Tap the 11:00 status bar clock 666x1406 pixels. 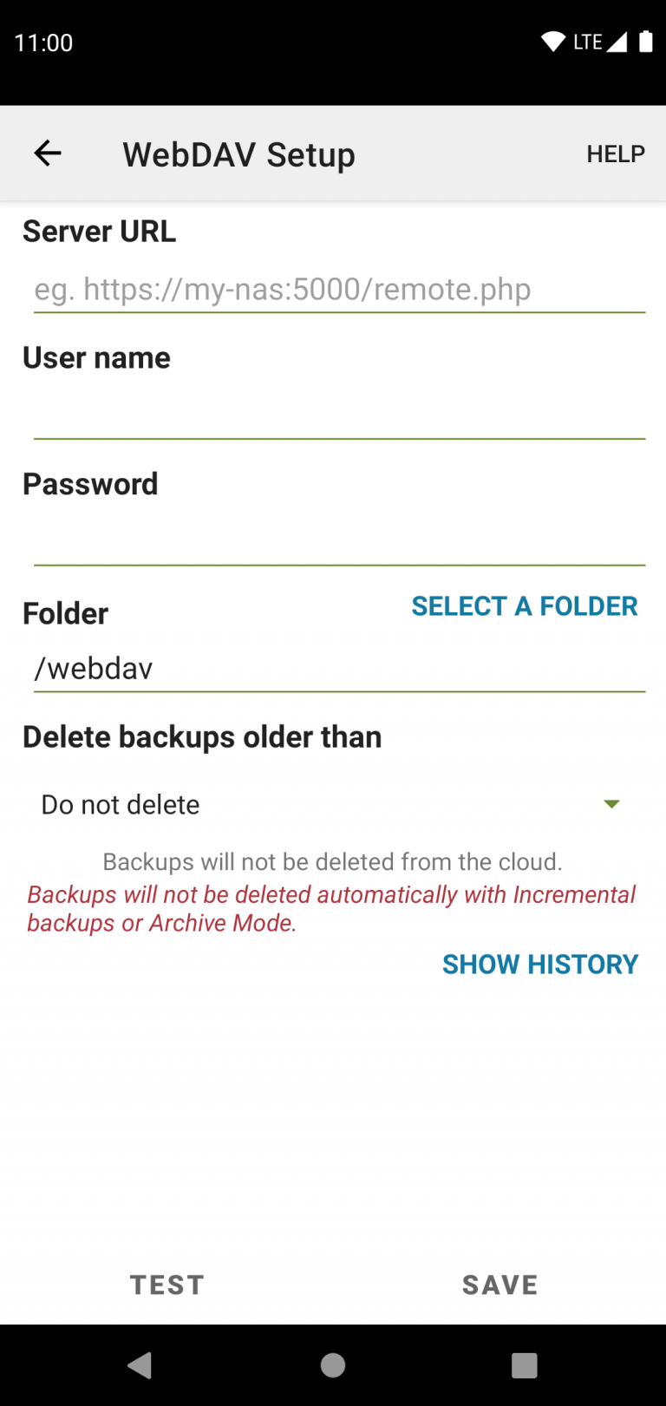[x=43, y=43]
